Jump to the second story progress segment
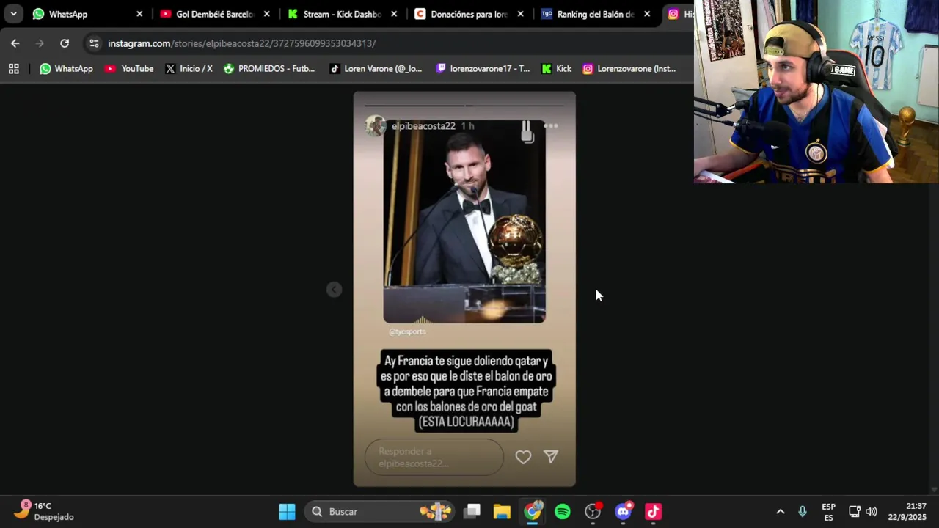Screen dimensions: 939x528 pyautogui.click(x=515, y=106)
